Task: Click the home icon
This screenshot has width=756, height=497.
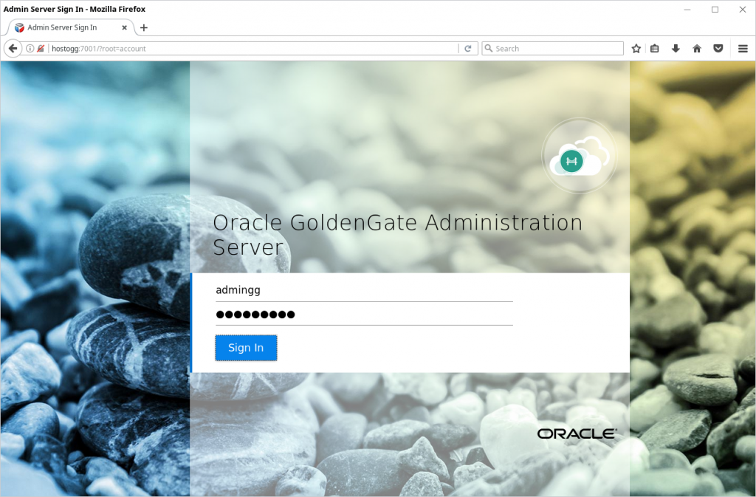Action: click(x=696, y=48)
